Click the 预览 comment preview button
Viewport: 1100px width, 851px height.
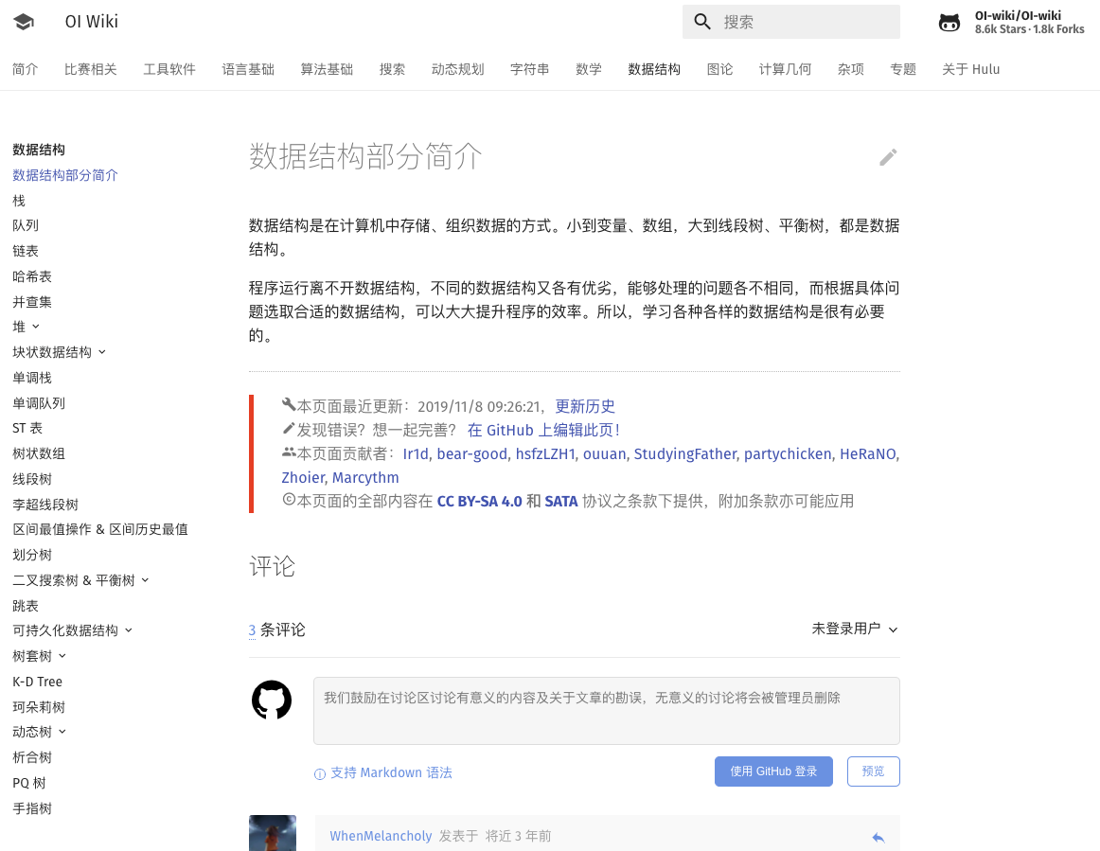873,771
